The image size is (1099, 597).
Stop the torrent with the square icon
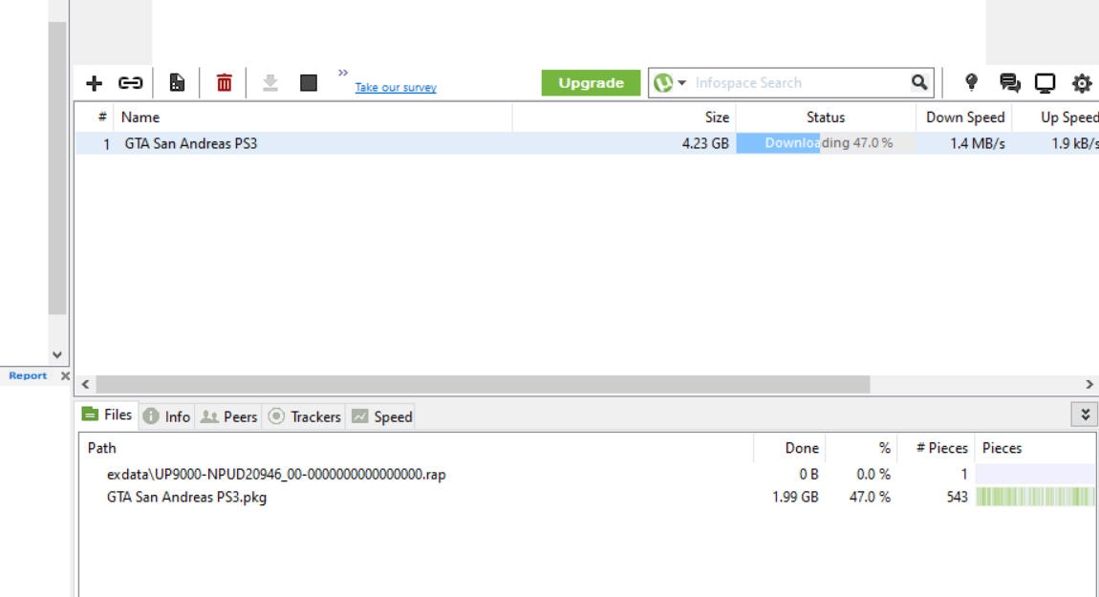click(309, 83)
